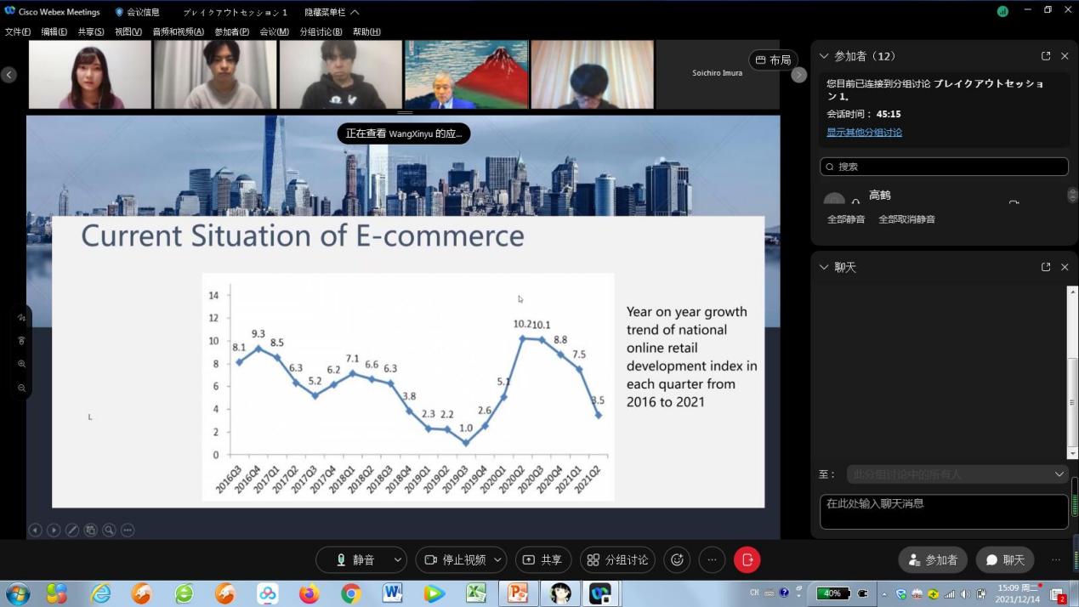Click the 显示其他分组讨论 link

click(x=864, y=133)
